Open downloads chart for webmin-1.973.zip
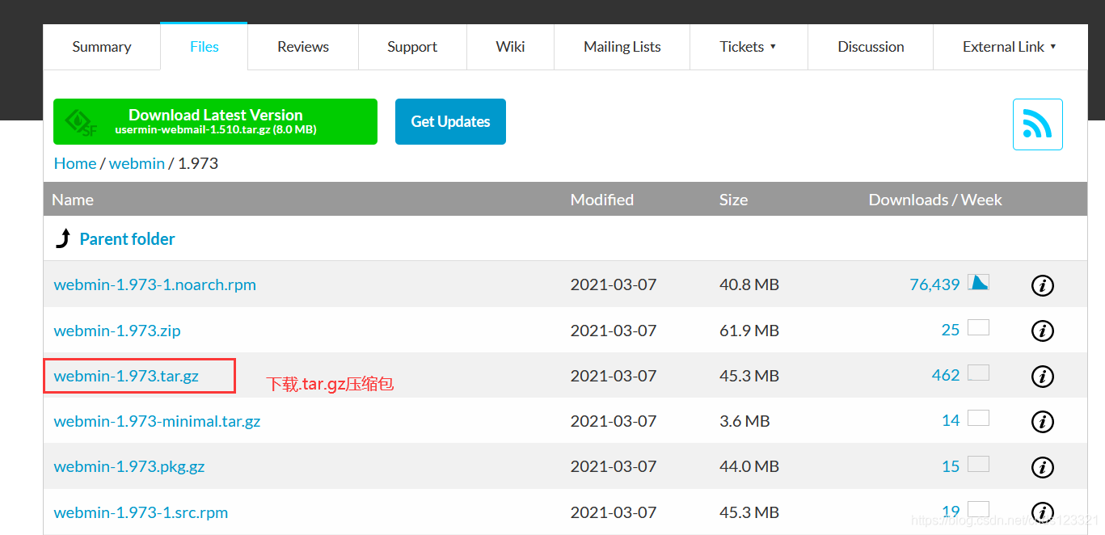The image size is (1105, 535). 978,327
